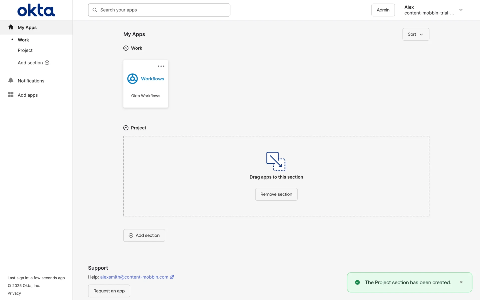Select Work in the sidebar
The image size is (480, 300).
point(23,40)
